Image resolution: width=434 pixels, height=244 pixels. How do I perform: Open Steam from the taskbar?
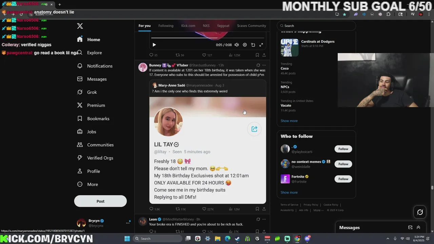tap(237, 239)
